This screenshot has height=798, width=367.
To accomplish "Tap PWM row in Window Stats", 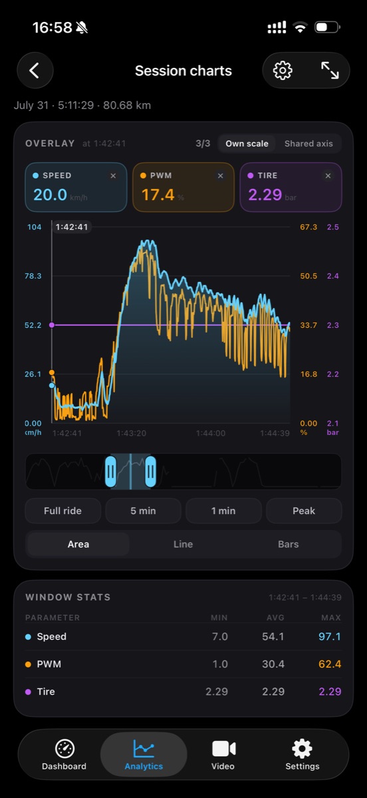I will 183,664.
